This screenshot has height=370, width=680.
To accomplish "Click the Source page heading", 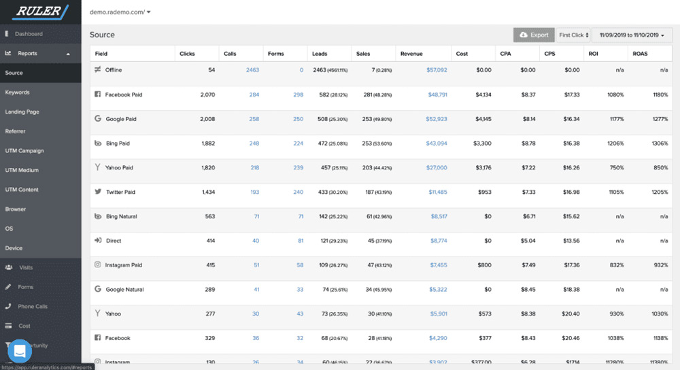I will tap(103, 35).
